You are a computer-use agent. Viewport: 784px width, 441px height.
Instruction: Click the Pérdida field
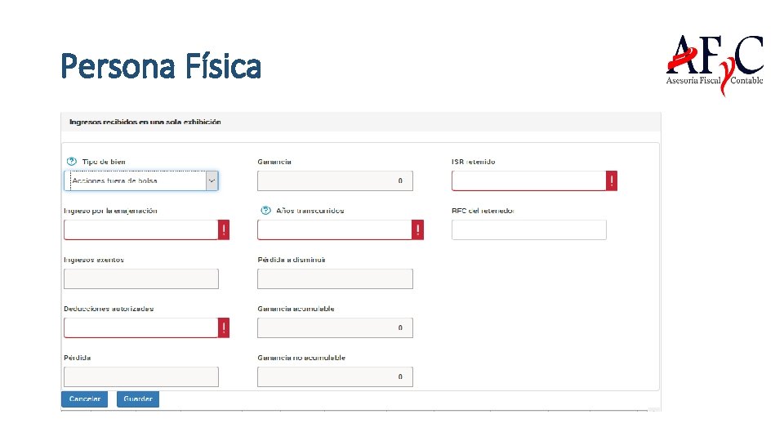[x=141, y=376]
